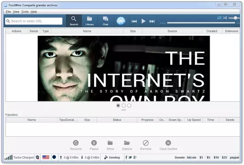Click the Search or enter URL field
Viewport: 244px width, 165px height.
pos(34,21)
